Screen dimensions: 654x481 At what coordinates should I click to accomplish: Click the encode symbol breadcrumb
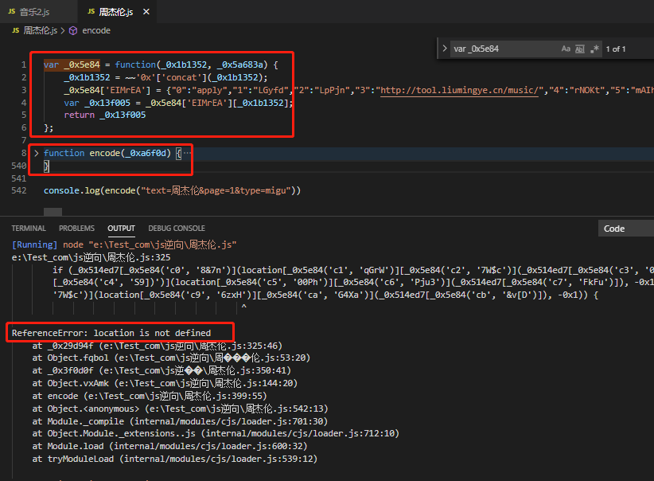(x=96, y=30)
